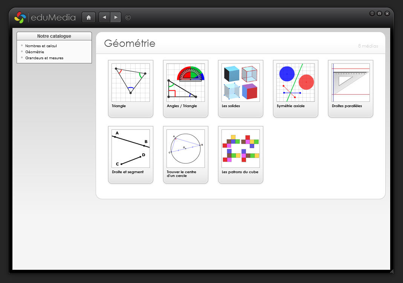Select Grandeurs et mesures in catalogue
This screenshot has width=403, height=283.
click(x=44, y=58)
